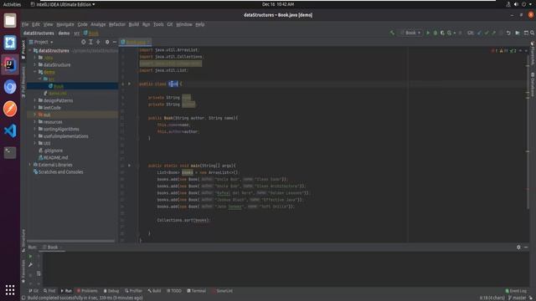Toggle the Problems tool window button
Viewport: 536px width, 301px height.
point(87,291)
